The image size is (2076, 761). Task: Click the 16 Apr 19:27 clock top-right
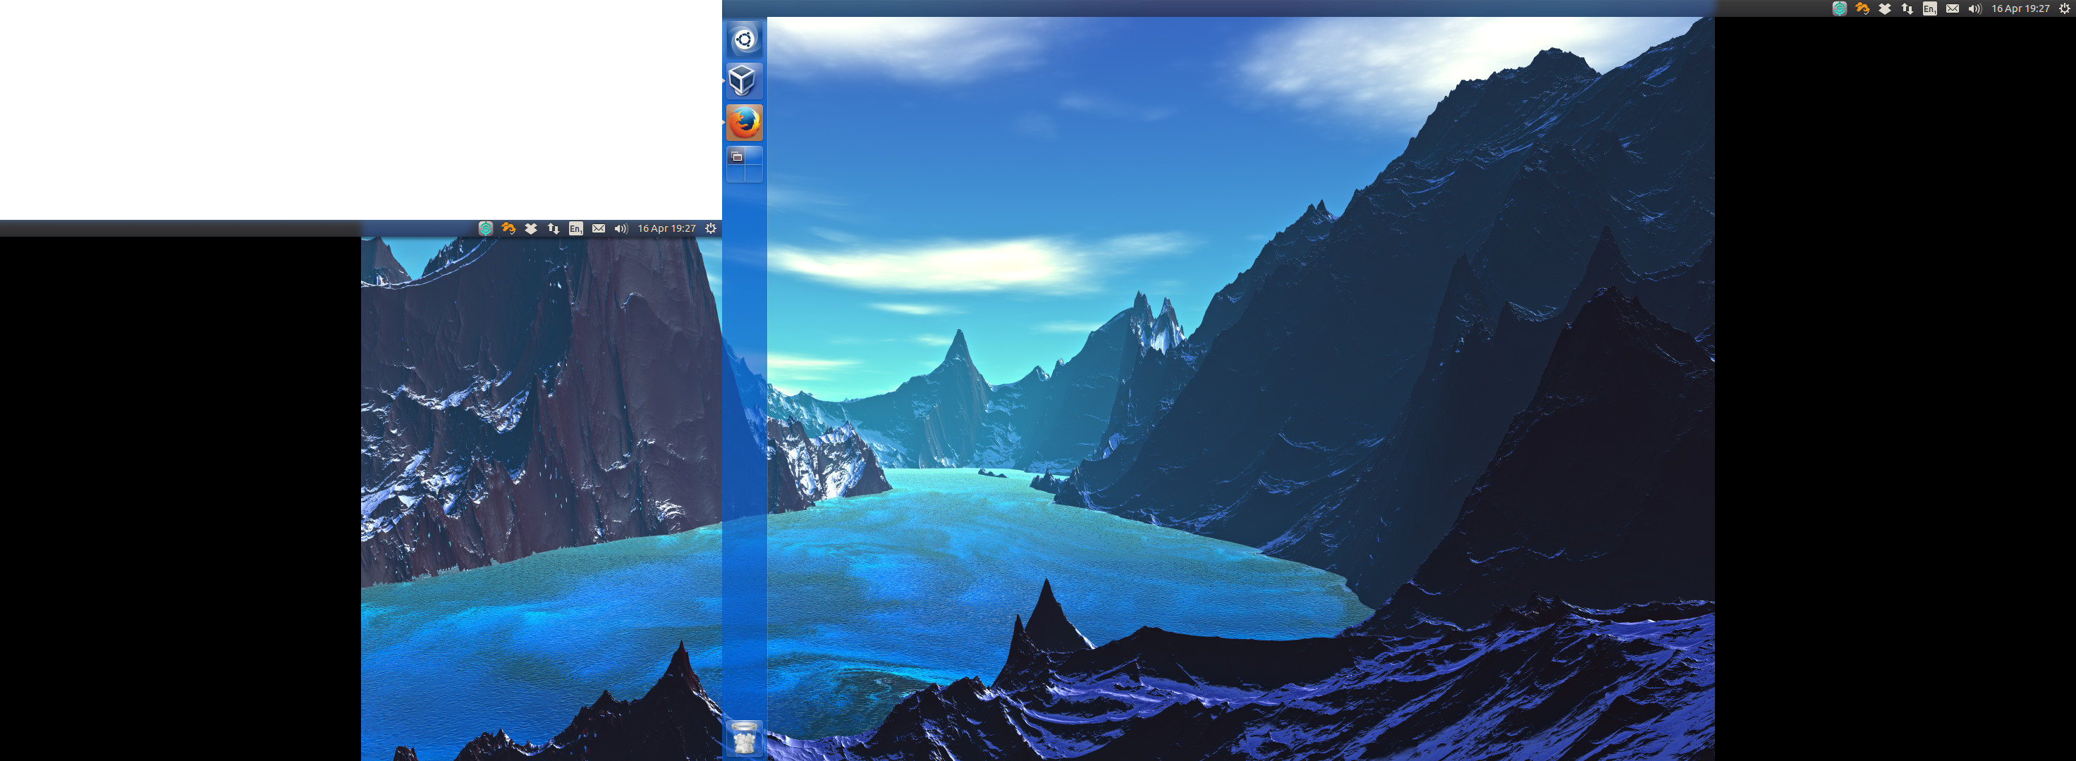pos(2020,9)
